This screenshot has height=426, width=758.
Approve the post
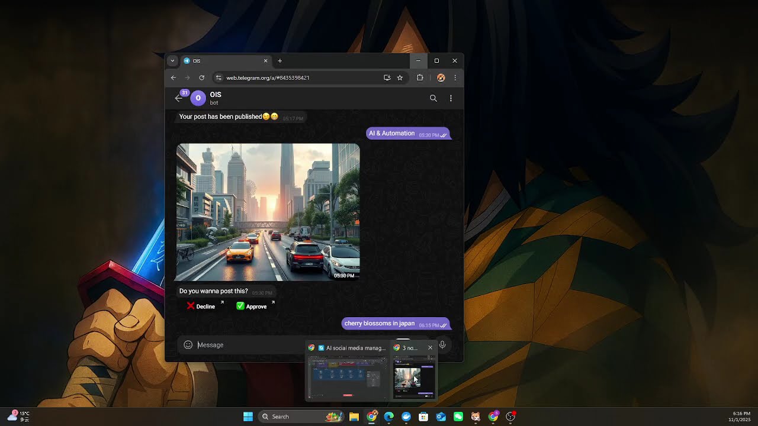(252, 306)
